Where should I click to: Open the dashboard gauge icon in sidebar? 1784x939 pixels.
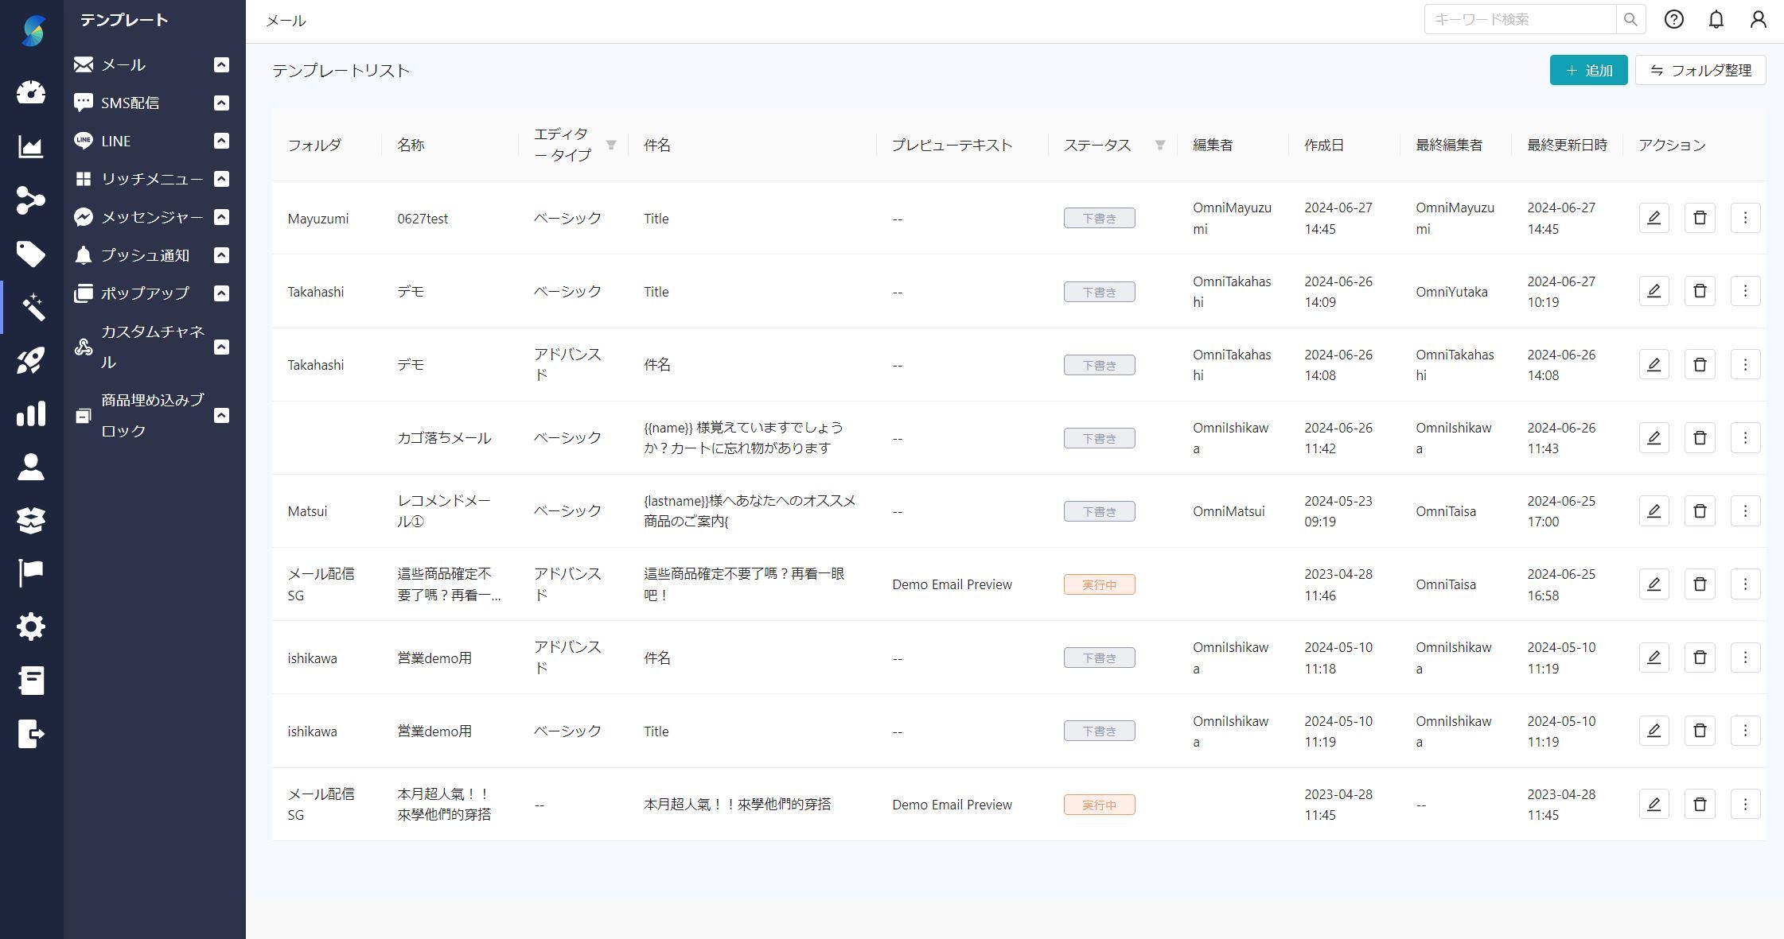coord(31,92)
